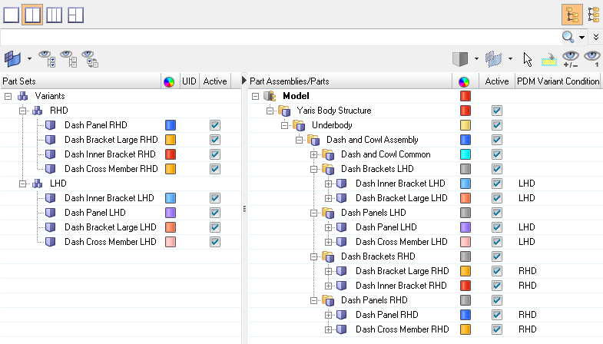Click the eye plus/minus visibility icon

(x=570, y=58)
